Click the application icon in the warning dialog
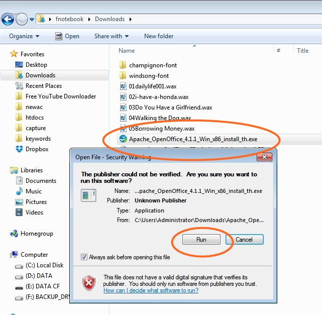322x315 pixels. (x=88, y=195)
